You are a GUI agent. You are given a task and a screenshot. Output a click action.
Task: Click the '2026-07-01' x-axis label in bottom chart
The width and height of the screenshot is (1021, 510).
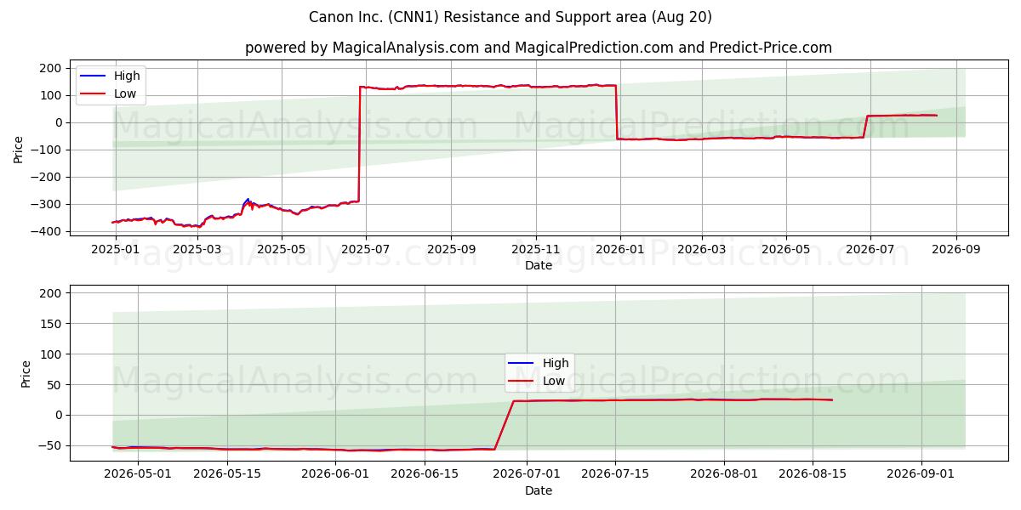pos(528,475)
